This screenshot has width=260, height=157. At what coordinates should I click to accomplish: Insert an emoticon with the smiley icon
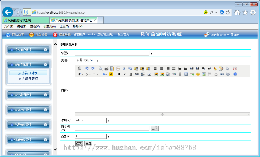tap(198, 74)
